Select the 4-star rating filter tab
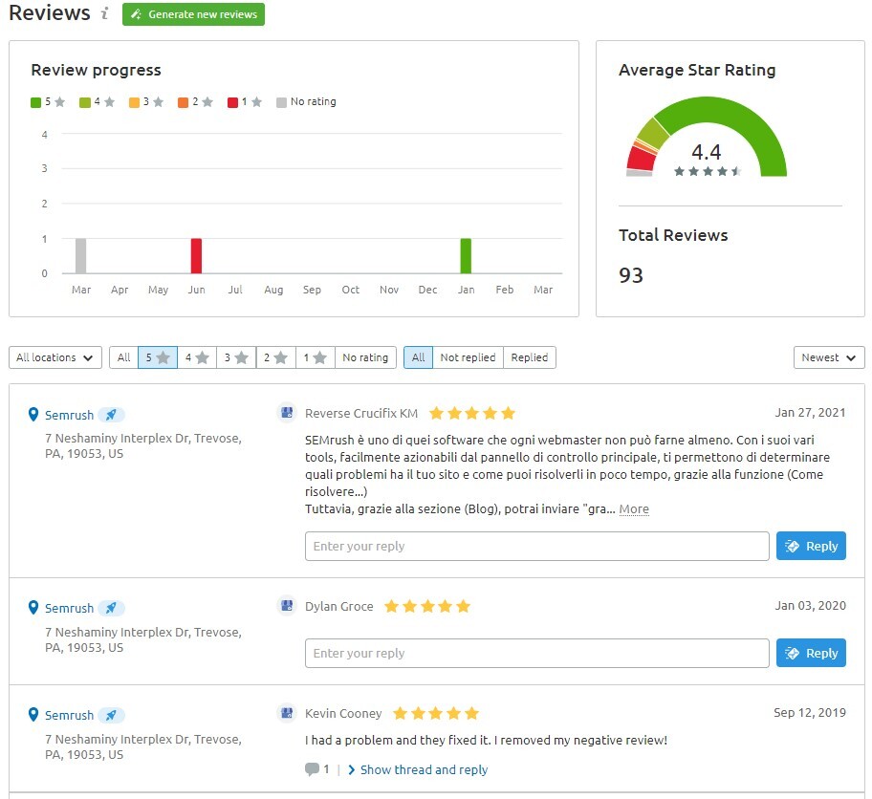The height and width of the screenshot is (799, 872). point(198,356)
